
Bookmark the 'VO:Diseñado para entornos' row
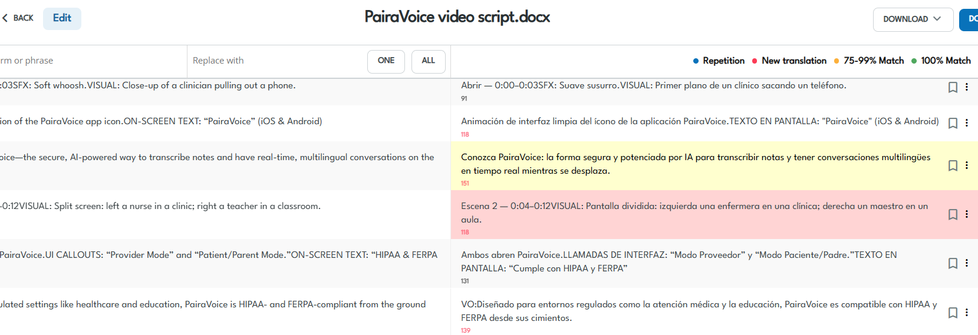(x=953, y=313)
